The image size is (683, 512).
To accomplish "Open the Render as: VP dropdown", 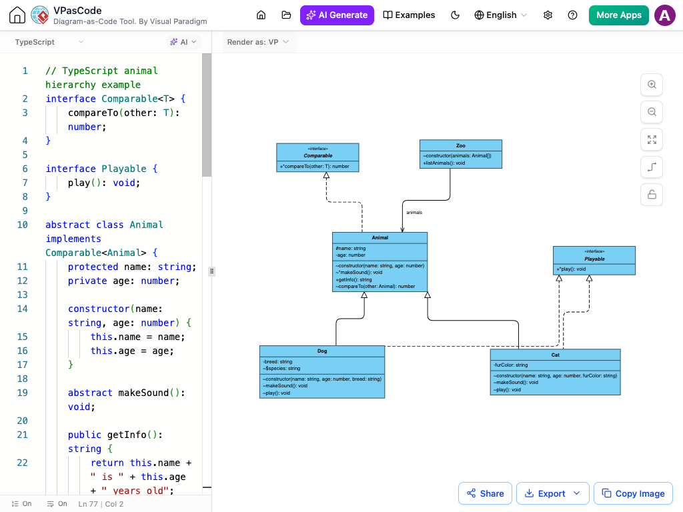I will pyautogui.click(x=258, y=42).
